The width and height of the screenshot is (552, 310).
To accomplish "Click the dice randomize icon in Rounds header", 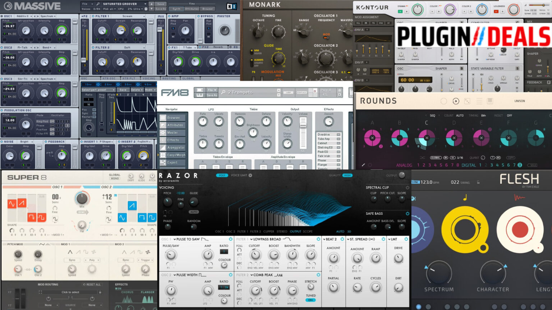I will click(468, 101).
